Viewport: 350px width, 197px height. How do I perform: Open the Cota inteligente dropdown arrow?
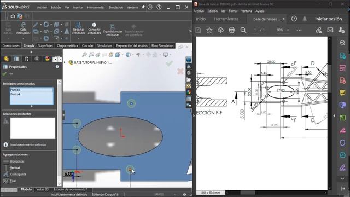tap(23, 39)
